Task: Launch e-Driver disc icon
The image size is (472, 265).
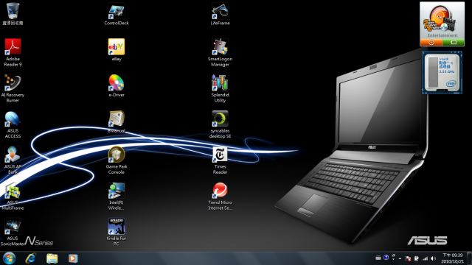Action: 117,85
